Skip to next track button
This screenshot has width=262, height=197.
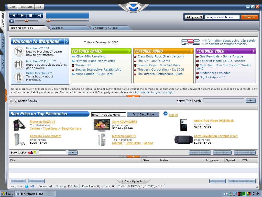click(39, 16)
